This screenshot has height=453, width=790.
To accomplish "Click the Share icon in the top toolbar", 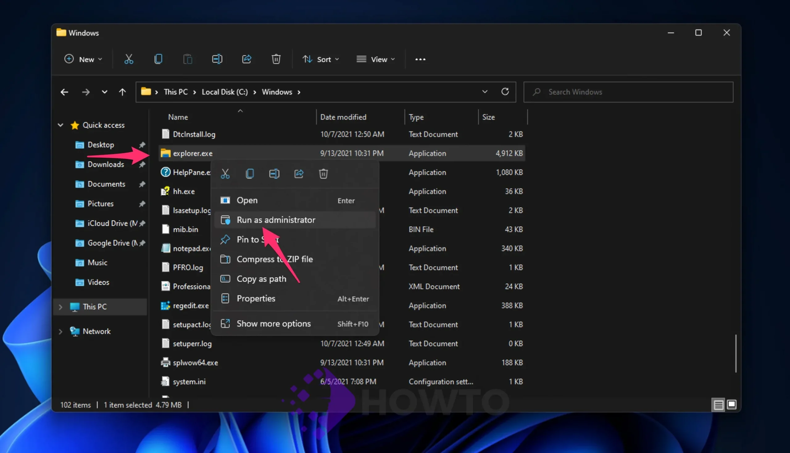I will (247, 59).
